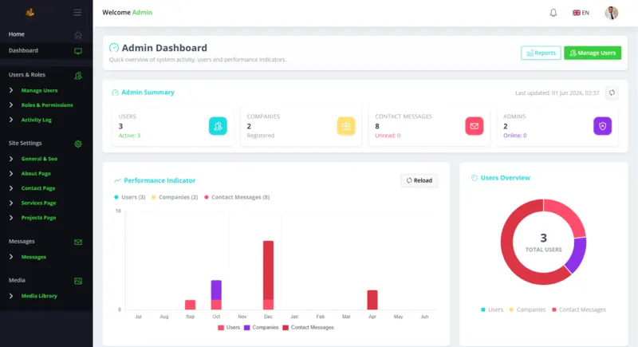This screenshot has width=638, height=347.
Task: Open General & Seo settings link
Action: click(39, 159)
